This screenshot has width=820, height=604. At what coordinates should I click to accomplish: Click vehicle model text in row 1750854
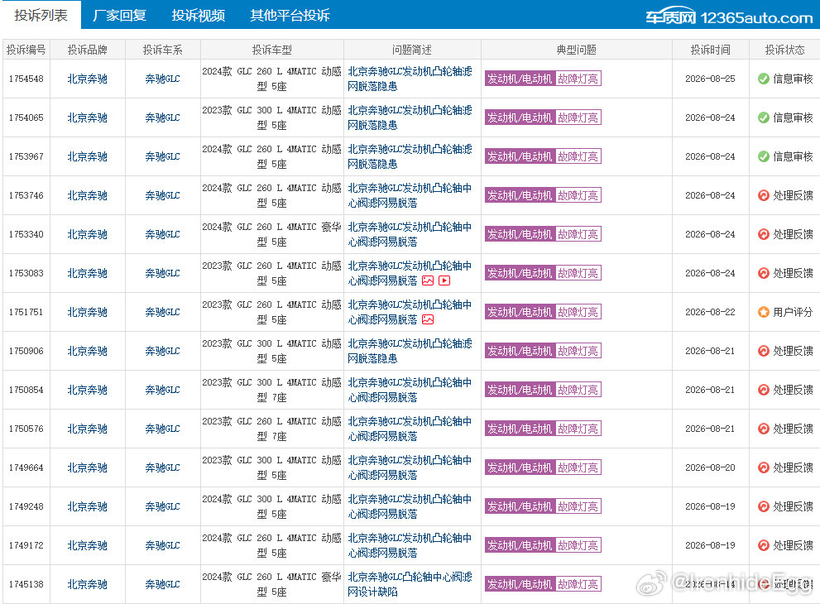click(x=272, y=390)
